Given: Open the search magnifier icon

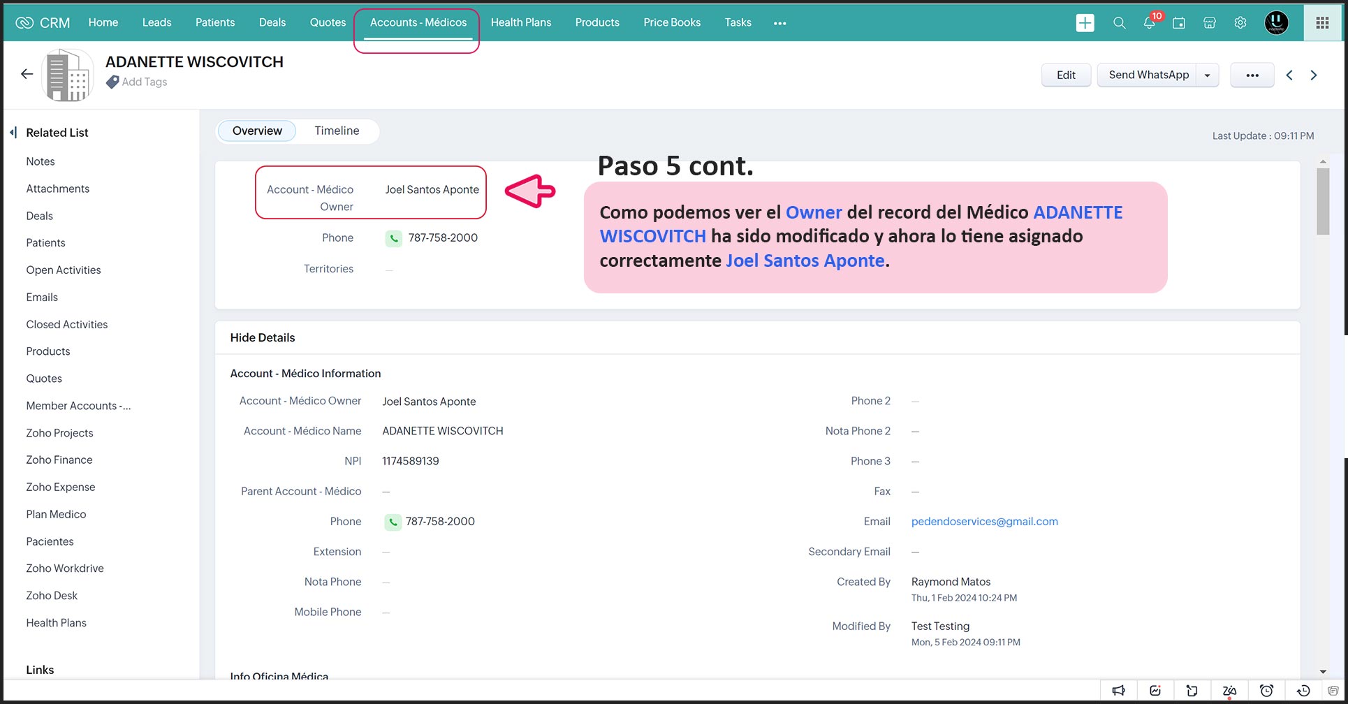Looking at the screenshot, I should pyautogui.click(x=1119, y=23).
